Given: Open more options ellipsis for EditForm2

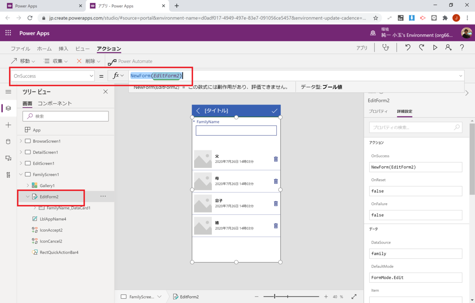Looking at the screenshot, I should (103, 196).
